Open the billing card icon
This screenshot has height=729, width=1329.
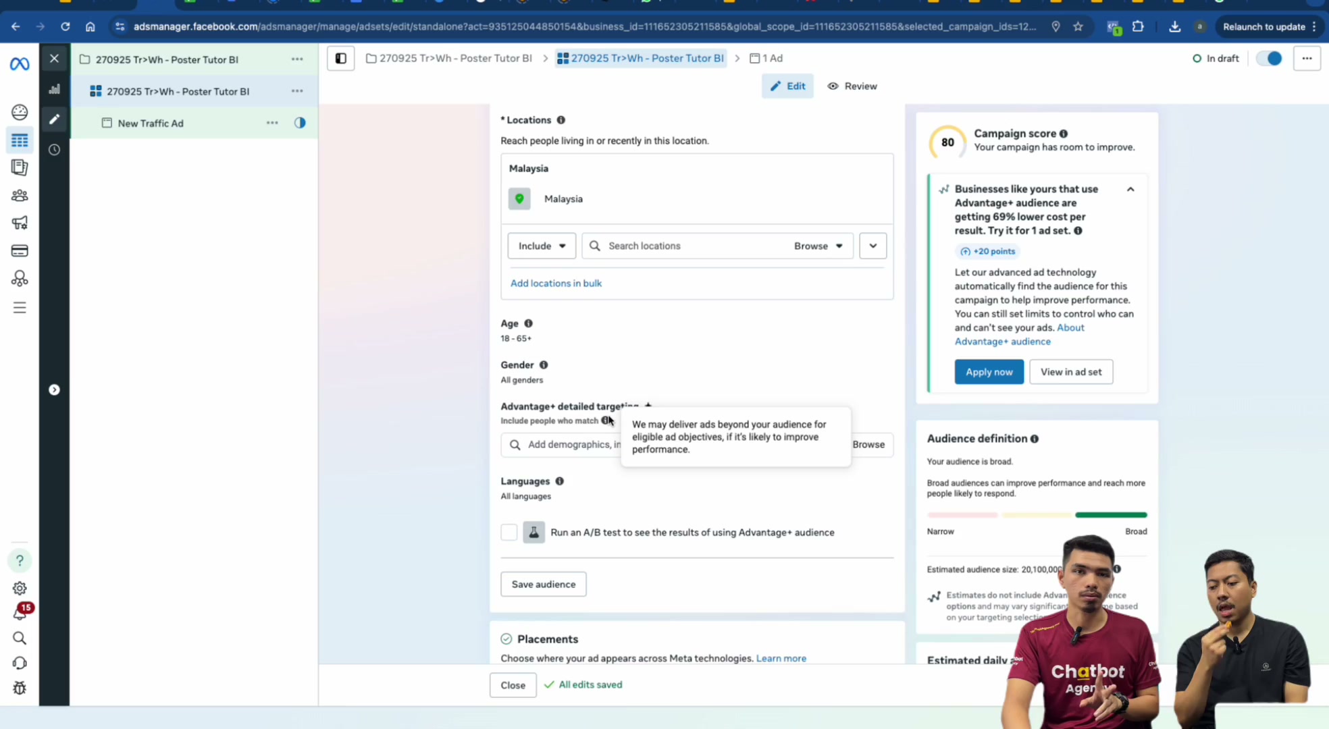point(20,251)
